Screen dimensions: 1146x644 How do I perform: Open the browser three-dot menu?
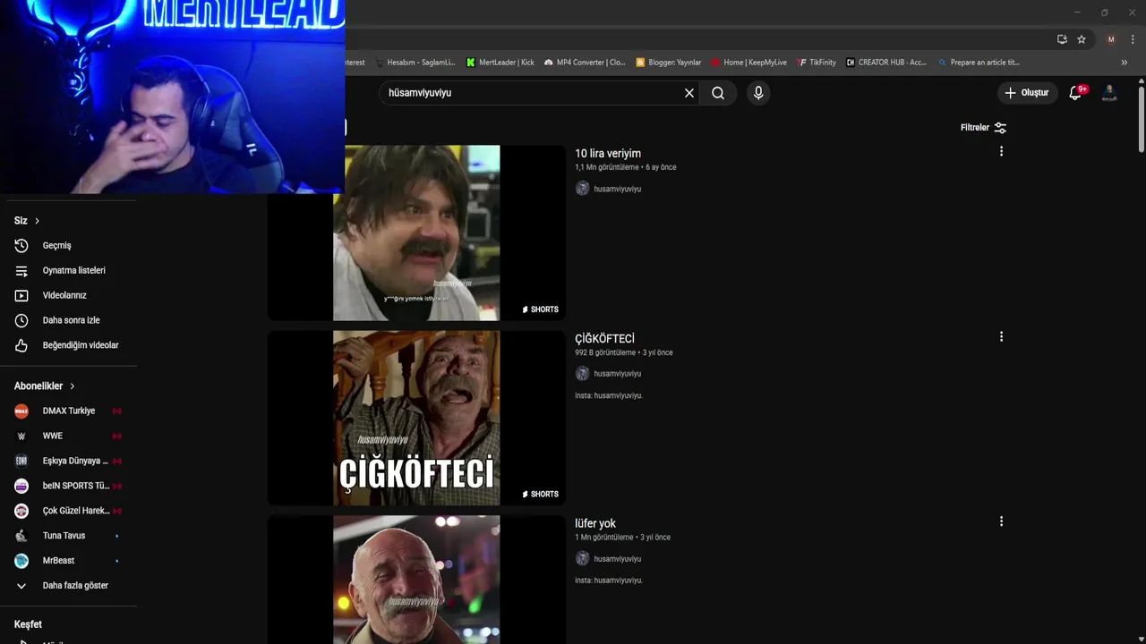tap(1133, 39)
